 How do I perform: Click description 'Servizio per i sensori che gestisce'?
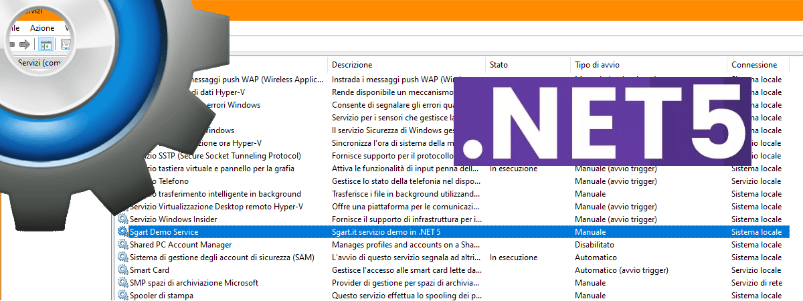[393, 118]
